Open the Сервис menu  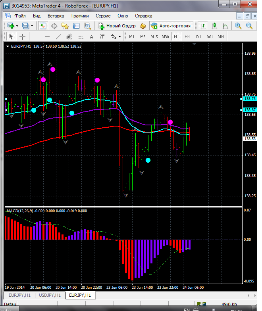[103, 16]
